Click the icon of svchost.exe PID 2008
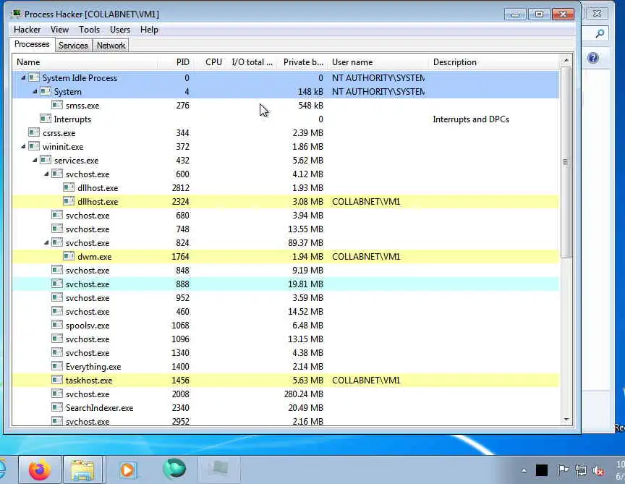The image size is (625, 484). click(x=57, y=394)
